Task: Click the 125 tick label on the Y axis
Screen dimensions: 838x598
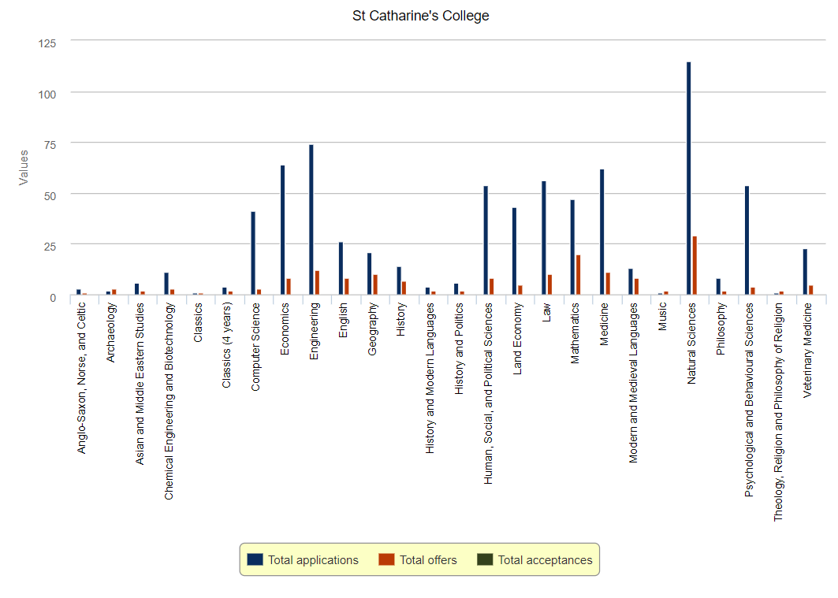Action: 47,44
